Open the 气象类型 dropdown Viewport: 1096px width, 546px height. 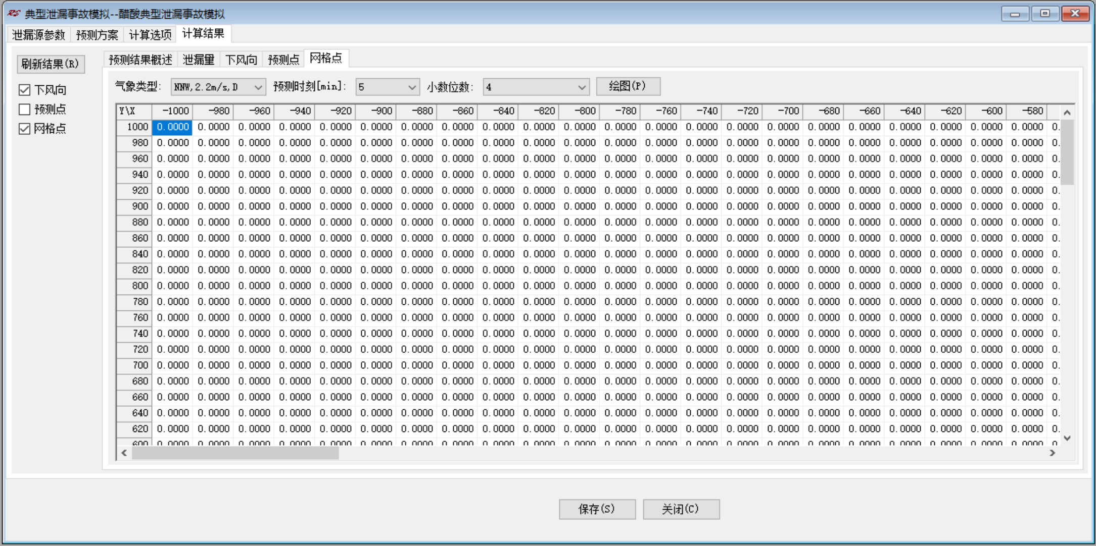(x=258, y=87)
